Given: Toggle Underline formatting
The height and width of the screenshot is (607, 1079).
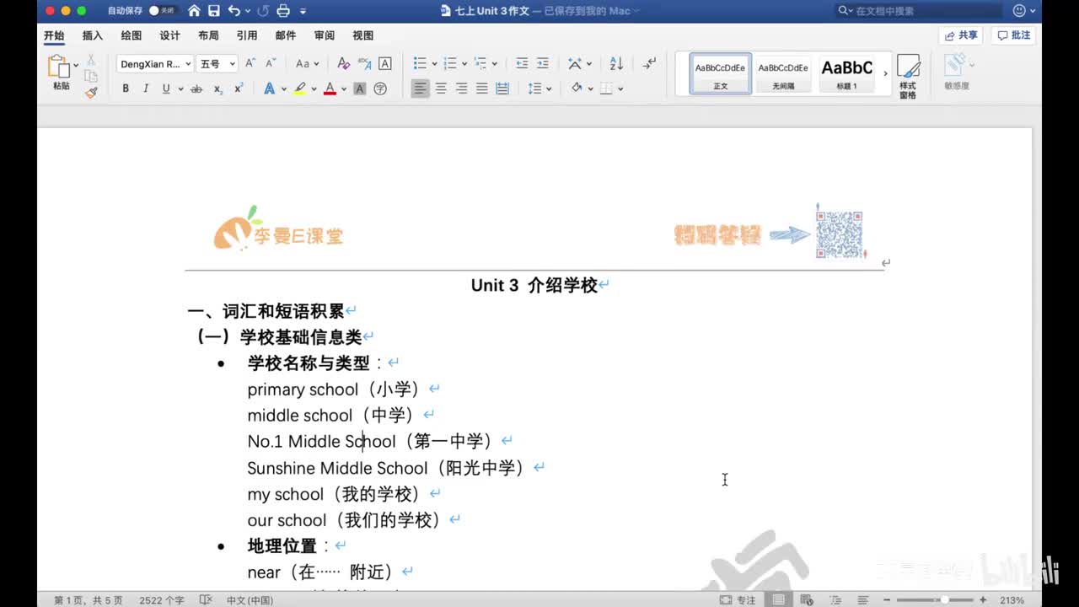Looking at the screenshot, I should (x=166, y=89).
